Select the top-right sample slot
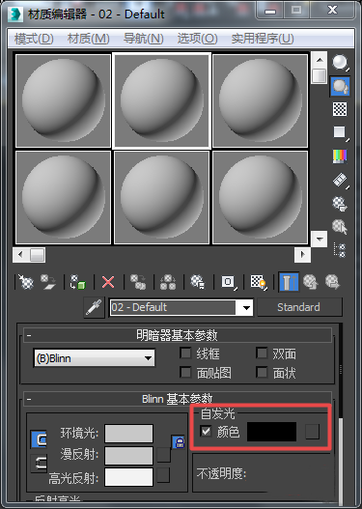Viewport: 362px width, 509px height. (x=260, y=100)
